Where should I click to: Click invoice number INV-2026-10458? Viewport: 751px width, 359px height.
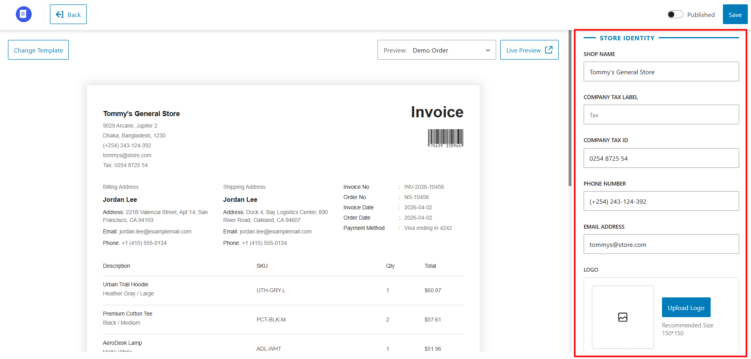pyautogui.click(x=424, y=187)
